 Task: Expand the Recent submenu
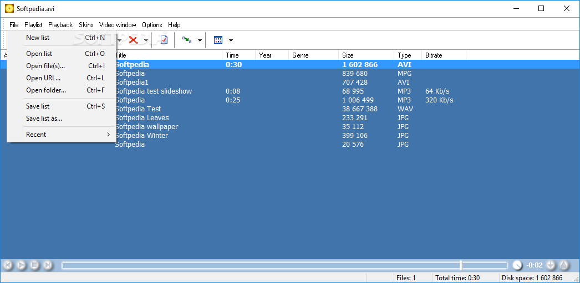62,135
